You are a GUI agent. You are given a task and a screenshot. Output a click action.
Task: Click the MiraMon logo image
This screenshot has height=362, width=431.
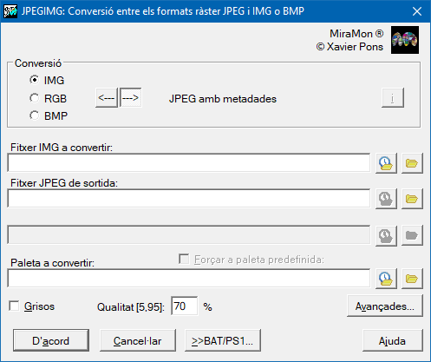pos(405,40)
